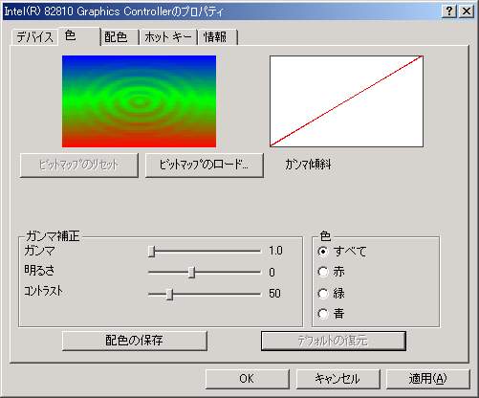Image resolution: width=479 pixels, height=398 pixels.
Task: Click the ガンマ slider thumb
Action: [152, 252]
